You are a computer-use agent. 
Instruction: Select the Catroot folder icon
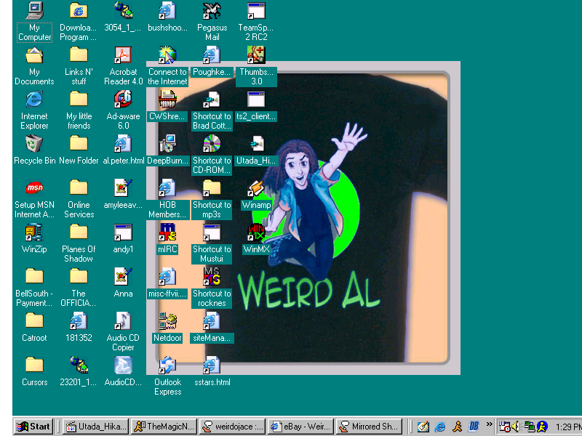tap(34, 320)
